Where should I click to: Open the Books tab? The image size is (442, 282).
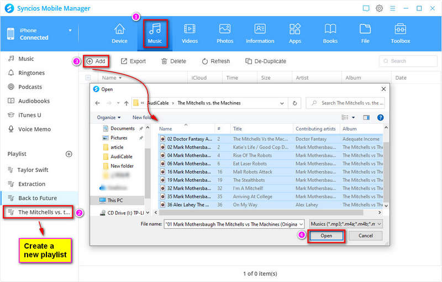click(x=330, y=34)
